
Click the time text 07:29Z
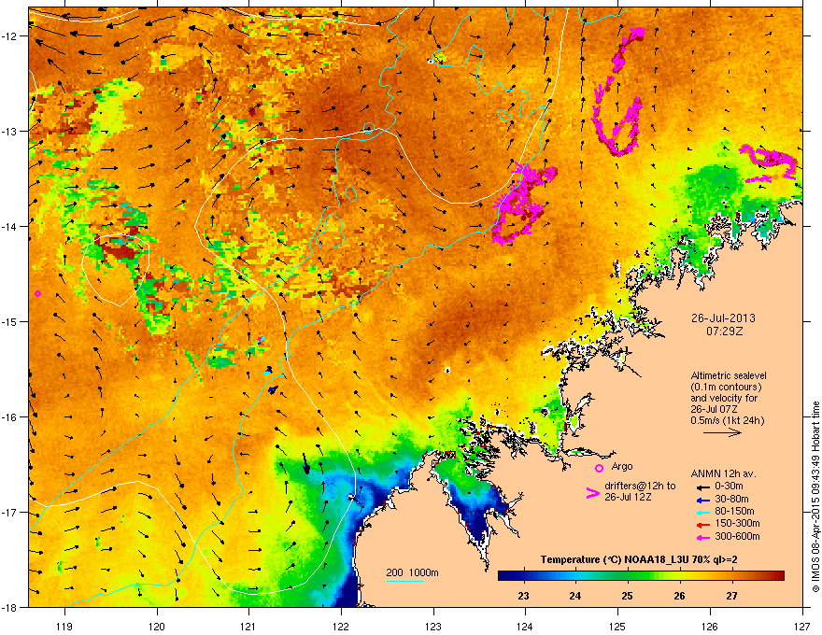[724, 332]
